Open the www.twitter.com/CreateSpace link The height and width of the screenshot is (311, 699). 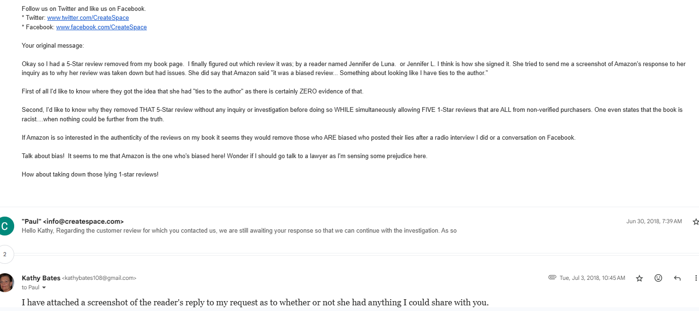coord(88,18)
